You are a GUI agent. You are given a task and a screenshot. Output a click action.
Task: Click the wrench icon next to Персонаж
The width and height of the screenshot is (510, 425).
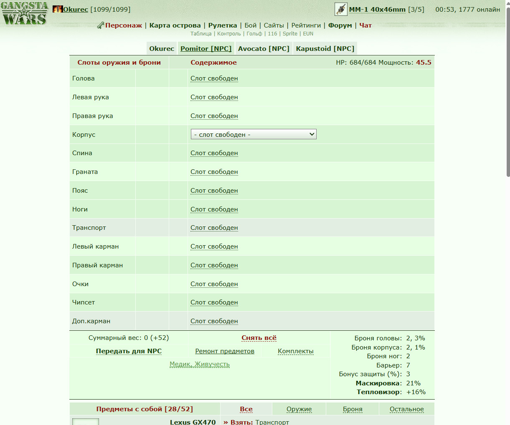coord(100,25)
